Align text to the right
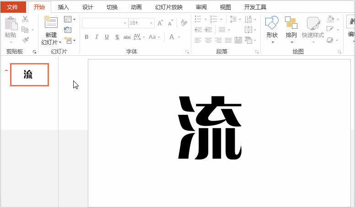 coord(218,40)
